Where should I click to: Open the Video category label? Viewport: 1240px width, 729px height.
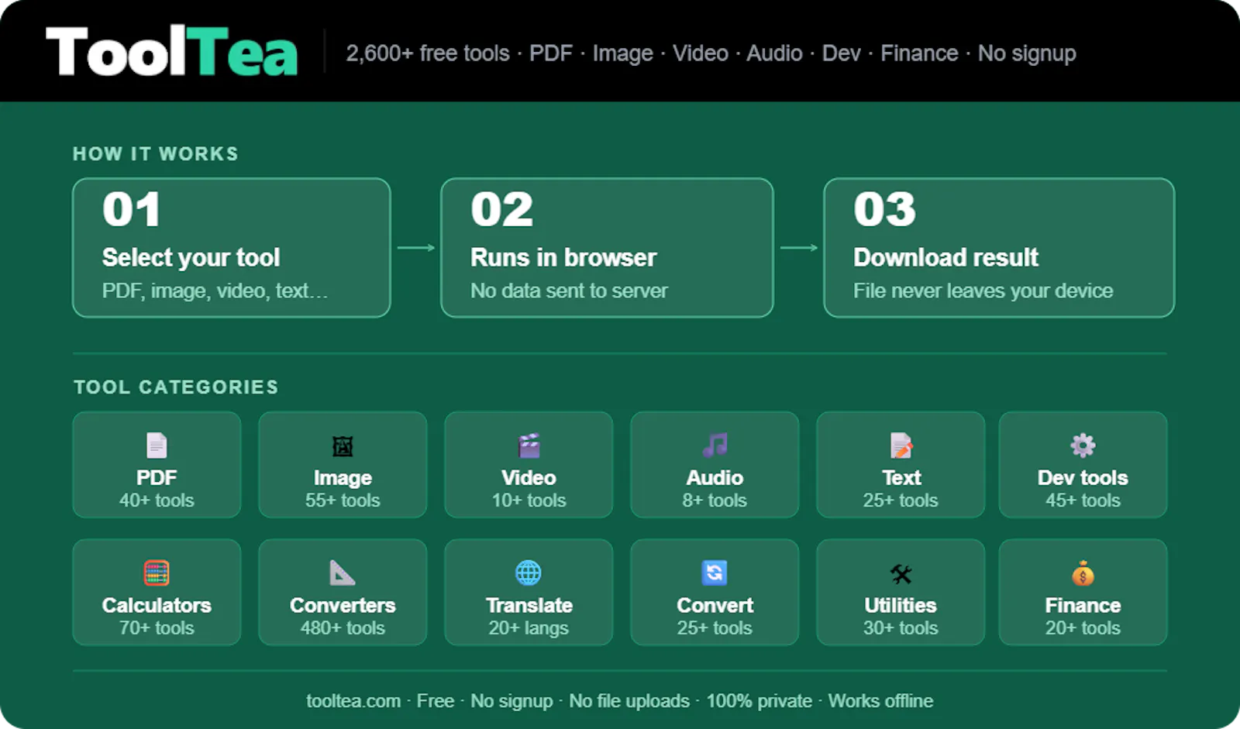(529, 477)
